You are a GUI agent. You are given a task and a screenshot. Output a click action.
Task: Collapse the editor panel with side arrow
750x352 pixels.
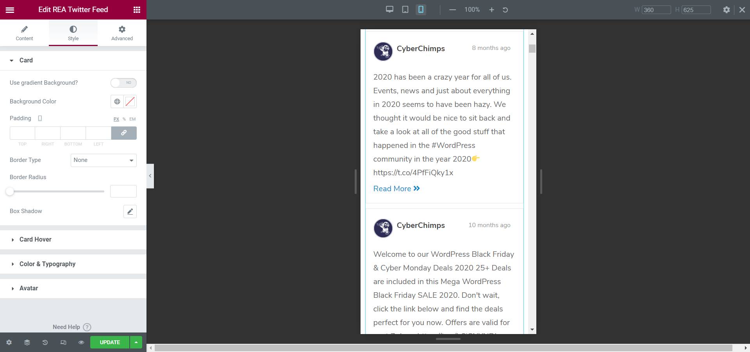150,176
